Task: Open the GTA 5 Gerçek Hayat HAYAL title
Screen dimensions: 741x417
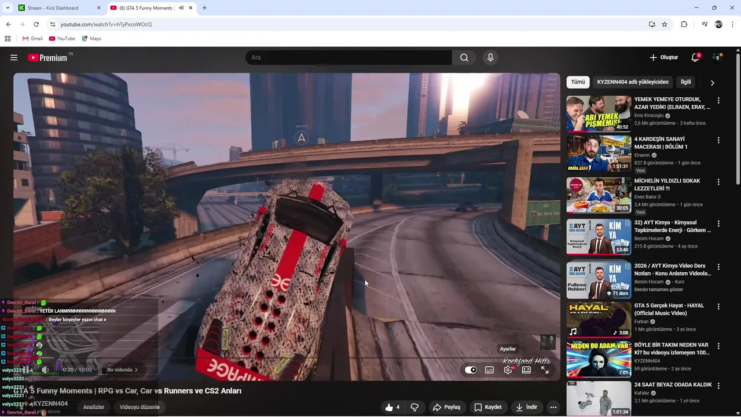Action: click(x=669, y=309)
